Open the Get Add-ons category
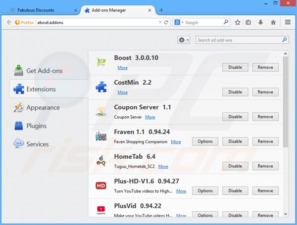This screenshot has height=225, width=297. [49, 71]
